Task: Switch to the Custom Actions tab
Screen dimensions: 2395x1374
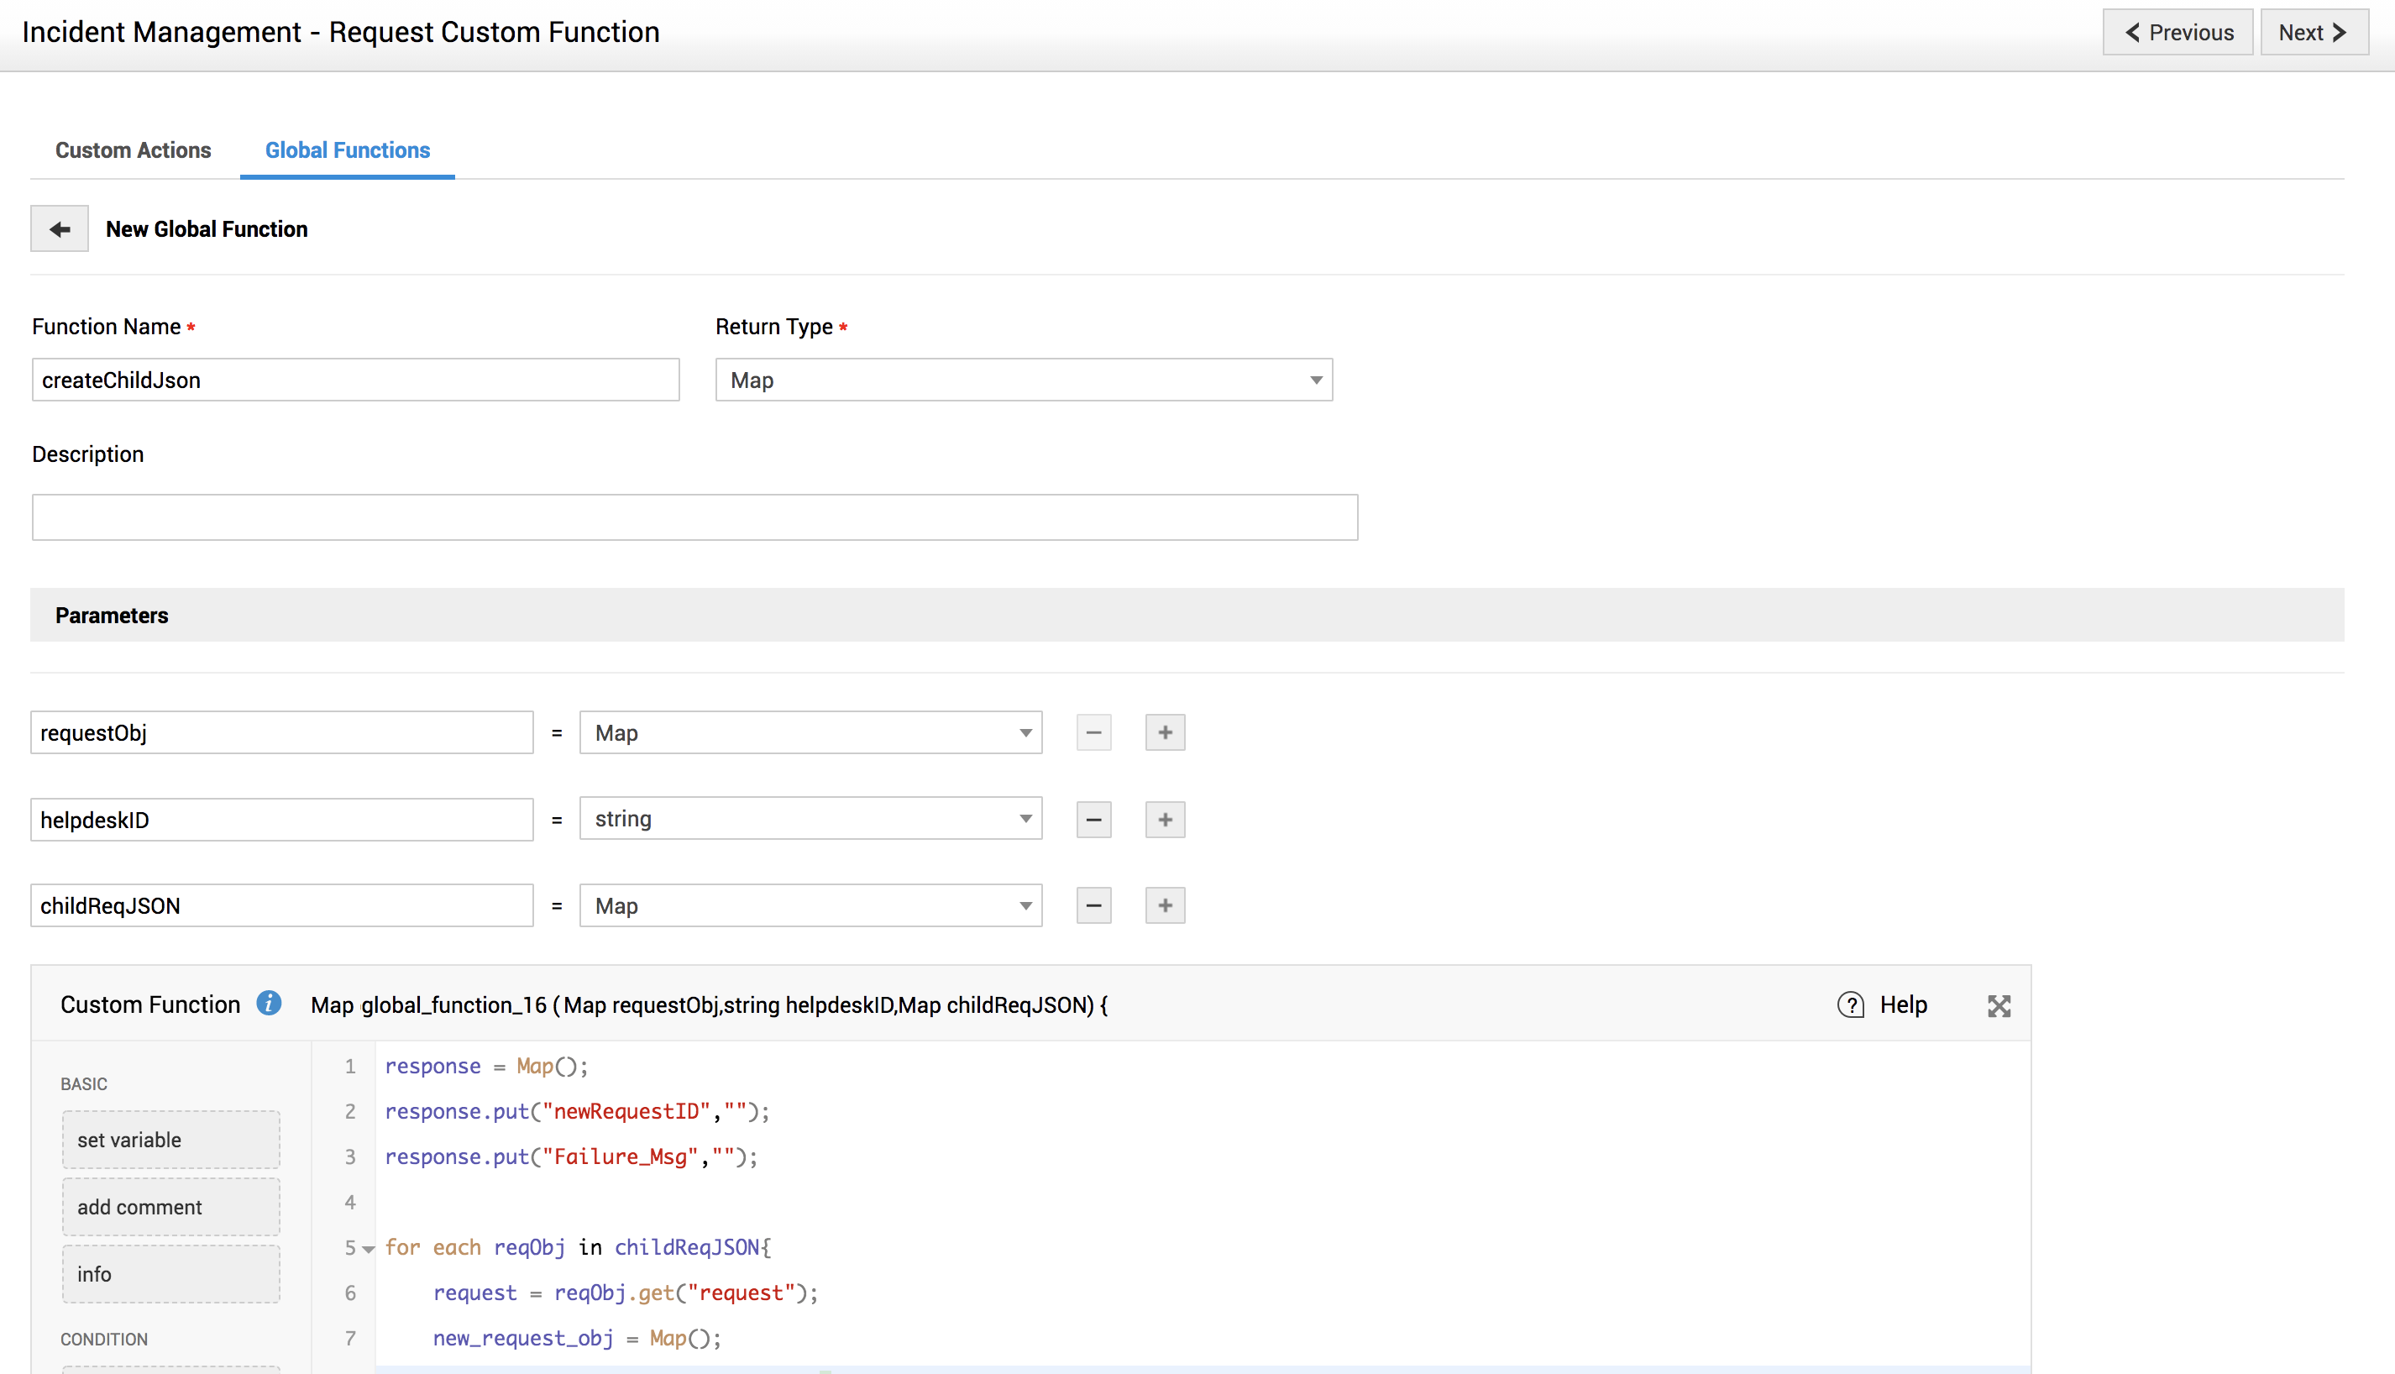Action: pyautogui.click(x=133, y=150)
